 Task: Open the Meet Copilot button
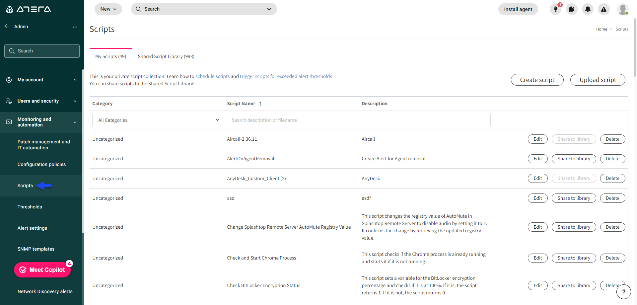[x=42, y=269]
